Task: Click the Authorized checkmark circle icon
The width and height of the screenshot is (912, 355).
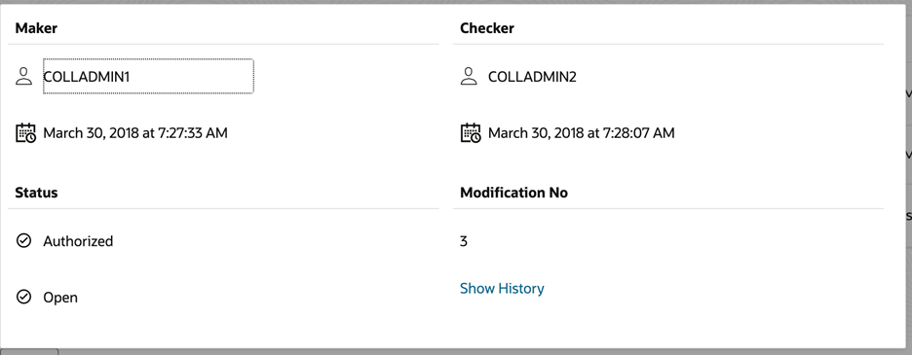Action: (23, 240)
